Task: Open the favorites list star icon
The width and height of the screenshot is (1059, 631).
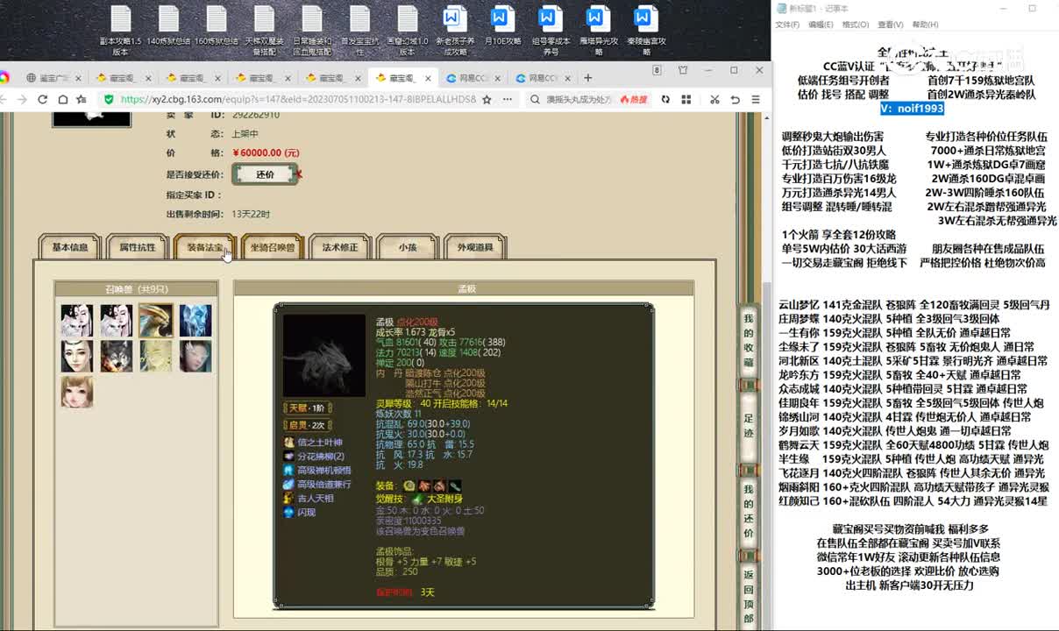Action: [x=81, y=99]
